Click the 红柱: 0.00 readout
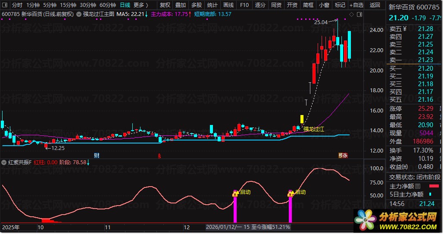The image size is (444, 234). [x=46, y=162]
